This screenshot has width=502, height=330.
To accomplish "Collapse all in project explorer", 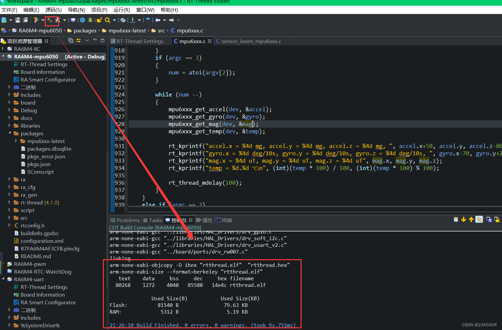I will (71, 40).
